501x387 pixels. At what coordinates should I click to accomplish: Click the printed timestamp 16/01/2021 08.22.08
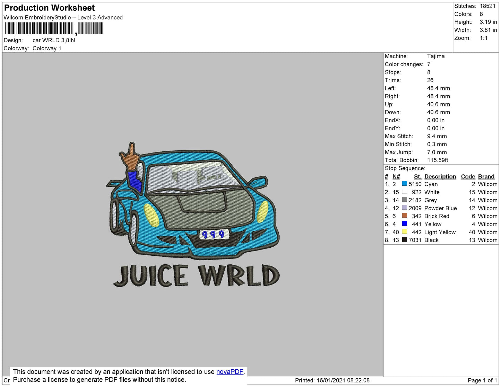(x=343, y=380)
